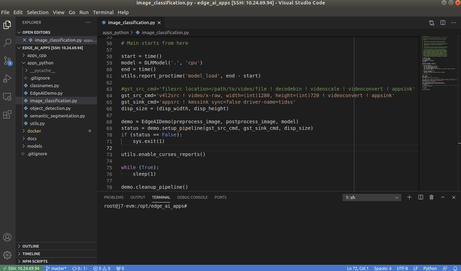Open the editor more actions ellipsis
The height and width of the screenshot is (271, 461).
454,23
